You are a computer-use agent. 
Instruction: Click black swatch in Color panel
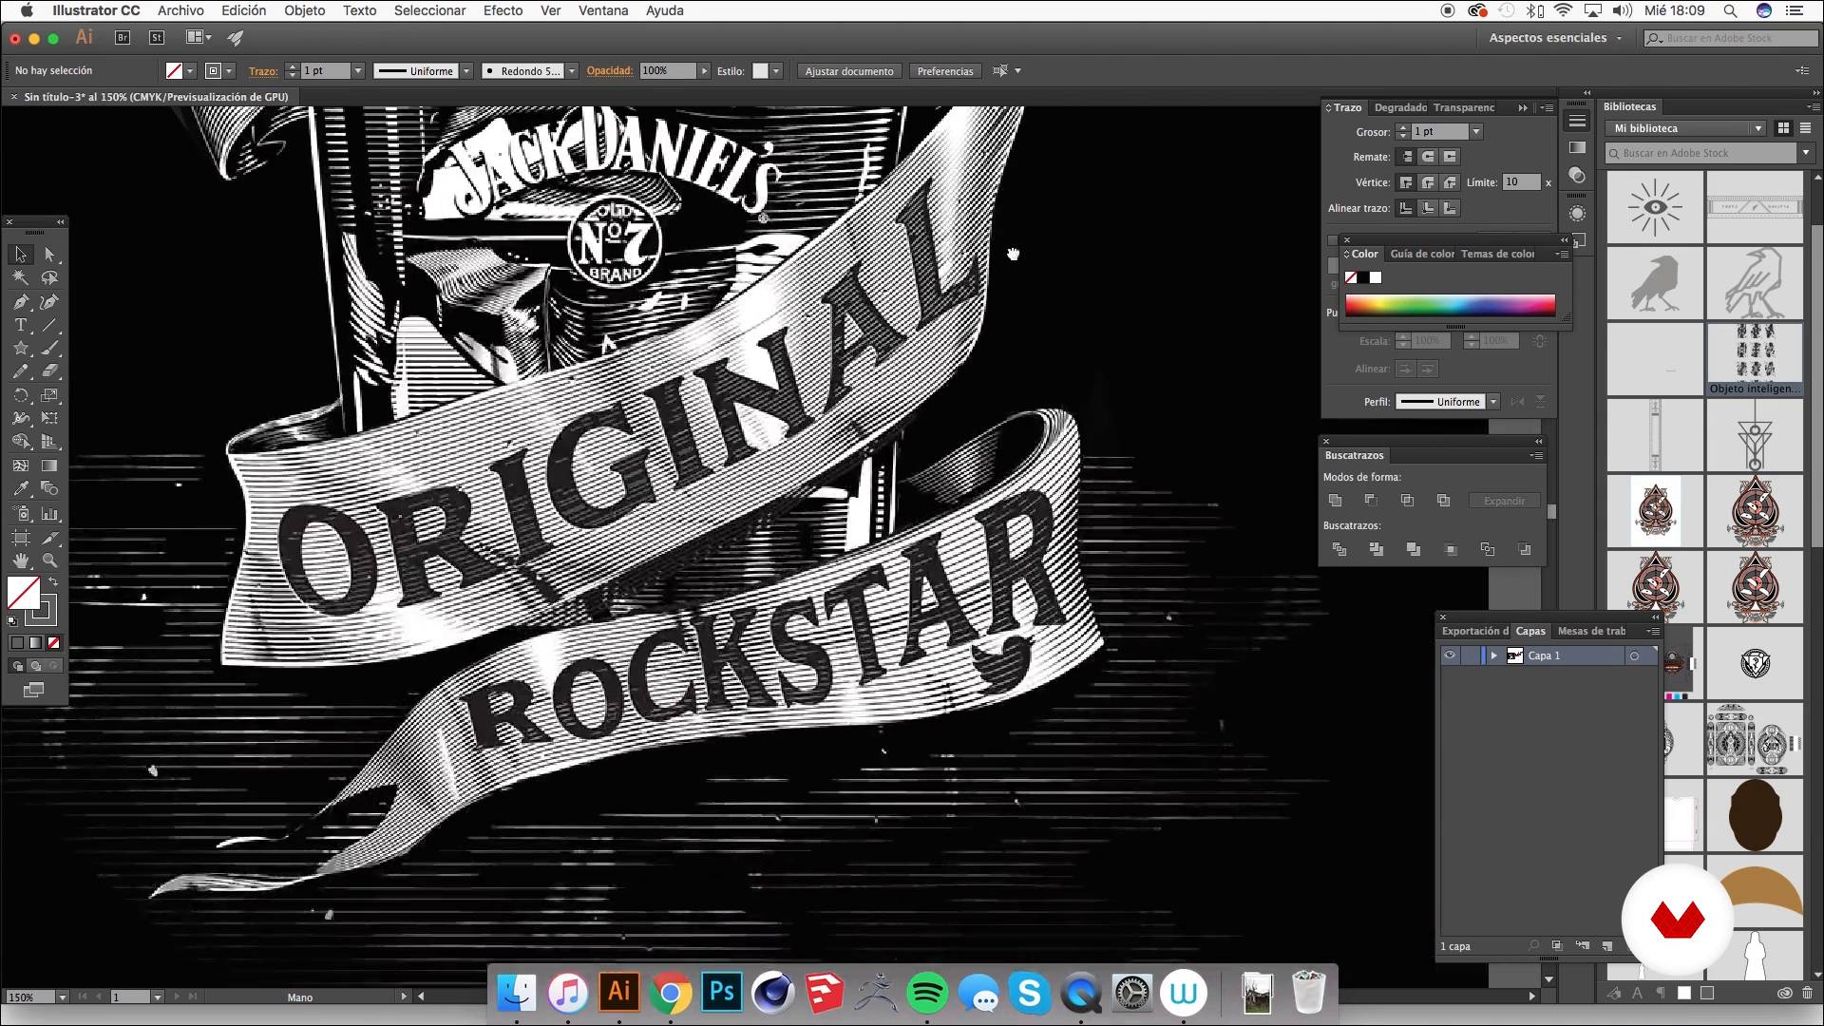pyautogui.click(x=1363, y=277)
